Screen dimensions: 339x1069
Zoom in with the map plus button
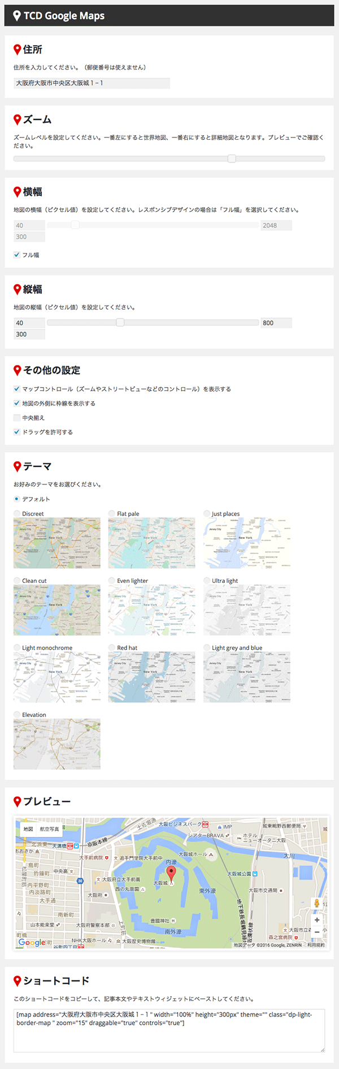317,920
